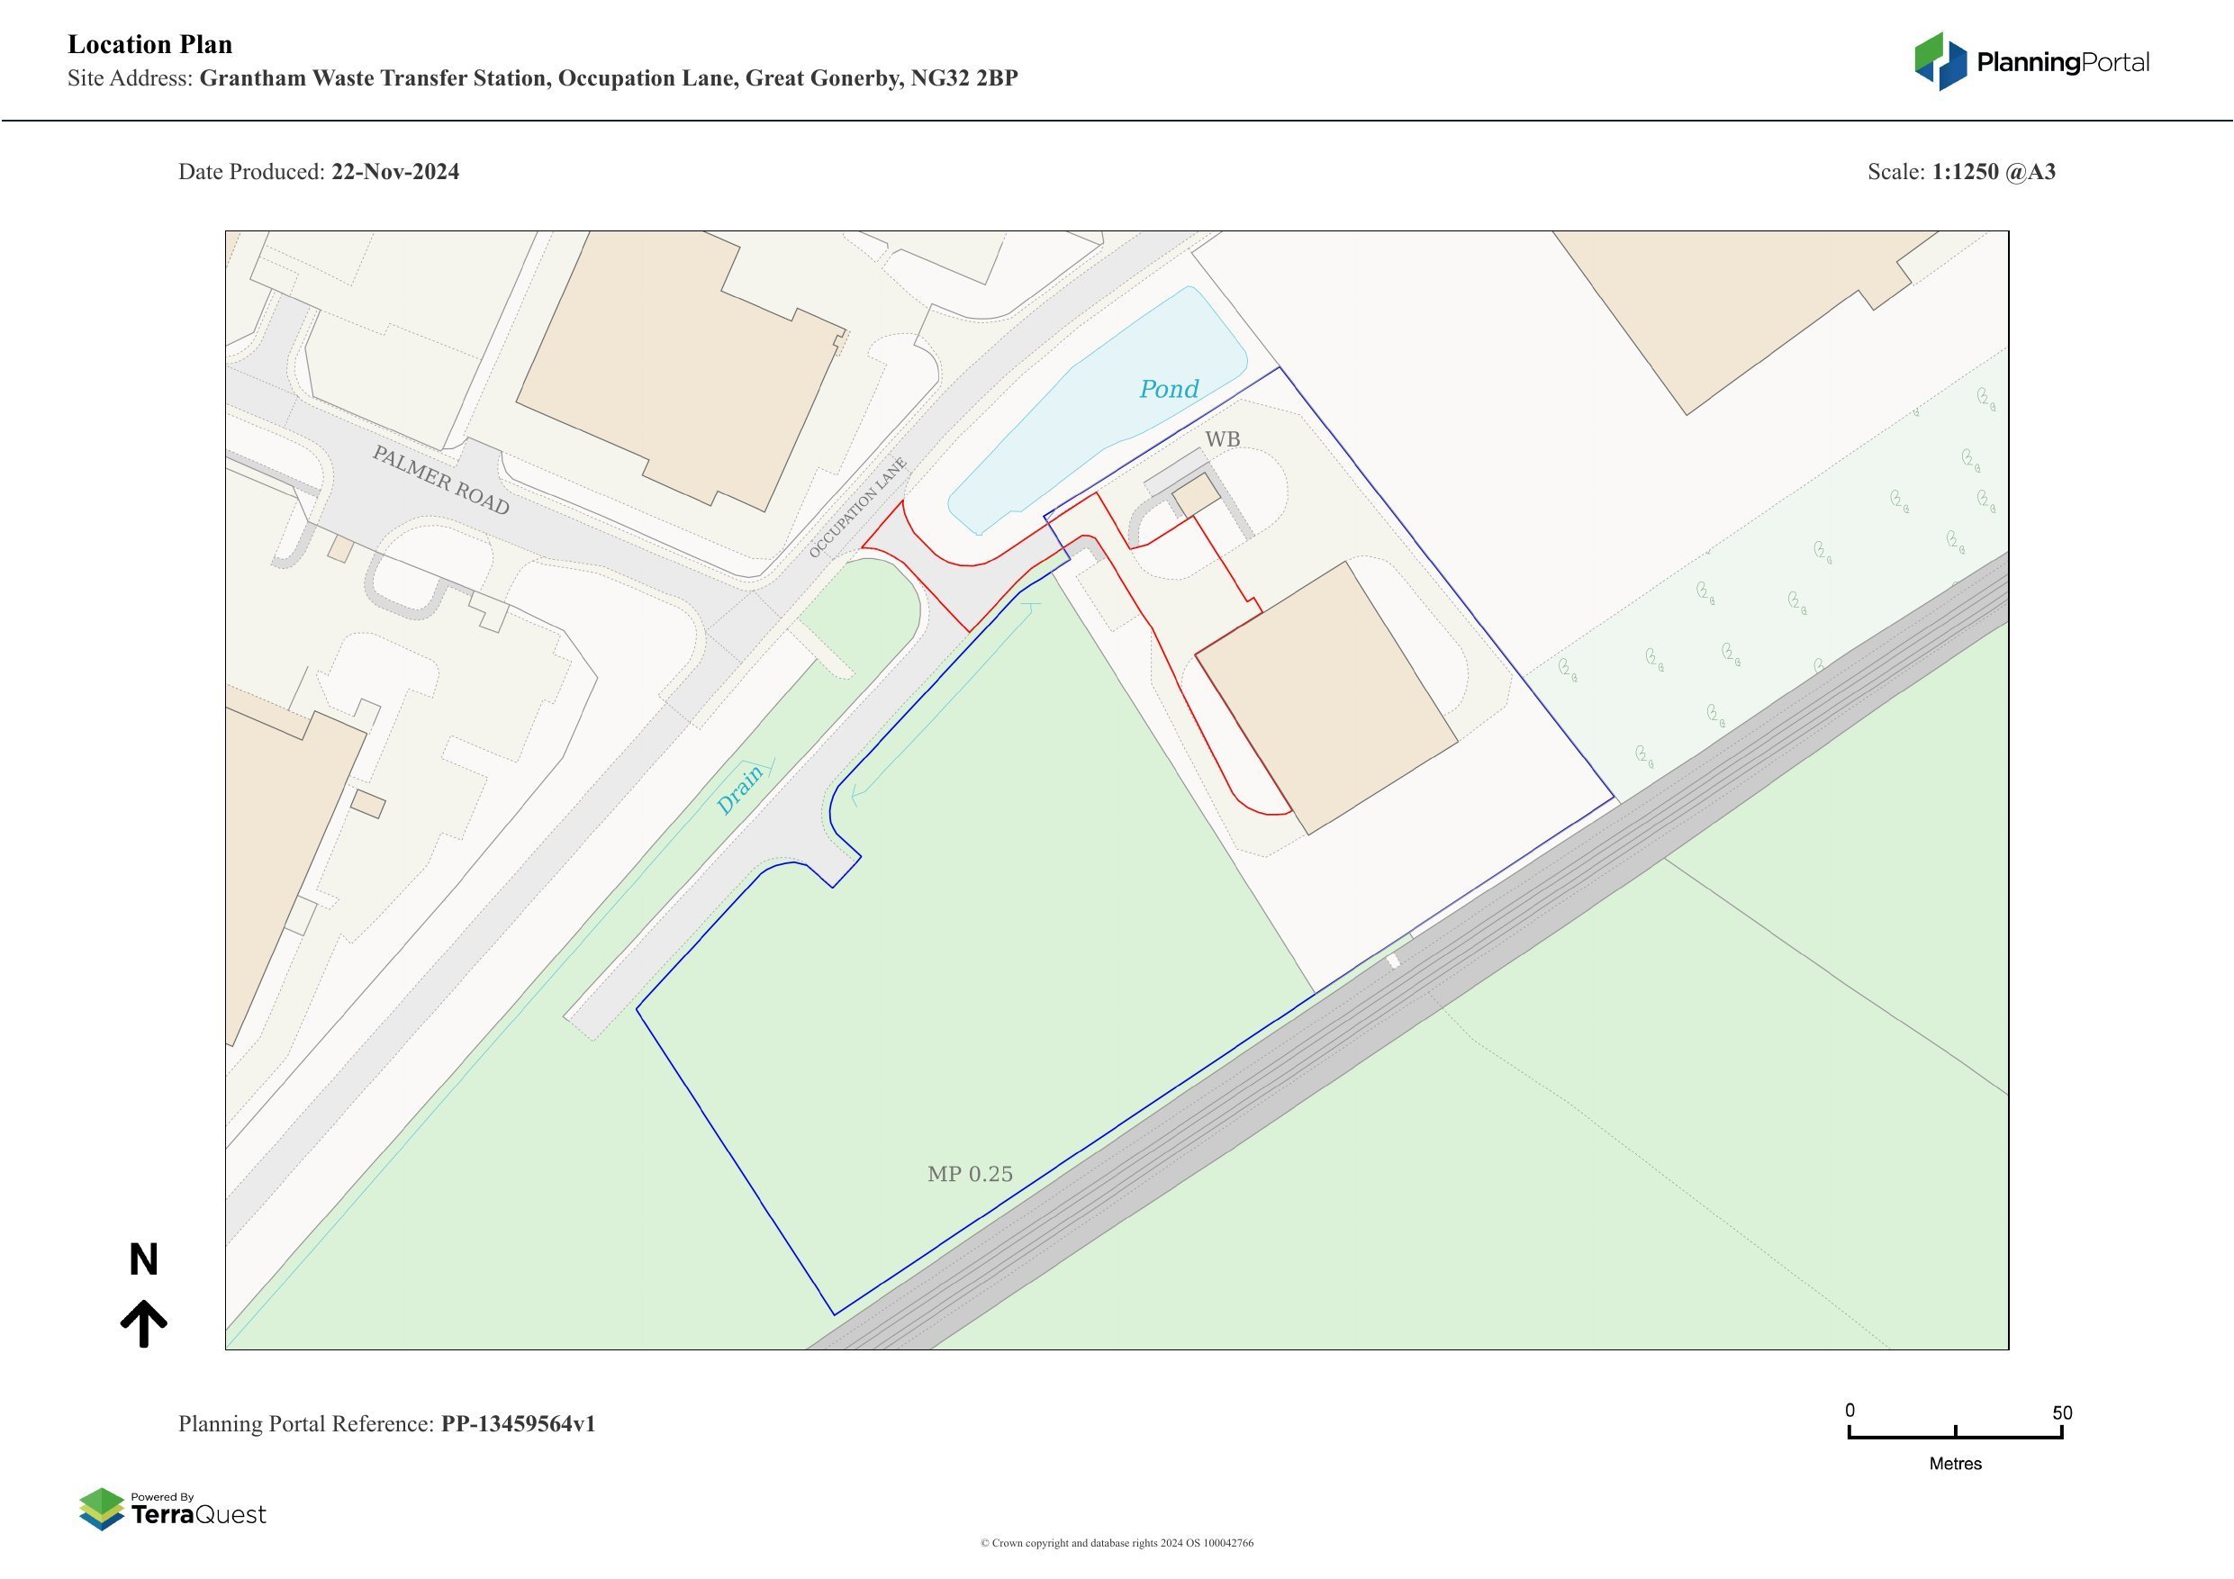Click the 1:1250 @A3 scale text
The image size is (2234, 1579).
[1994, 172]
